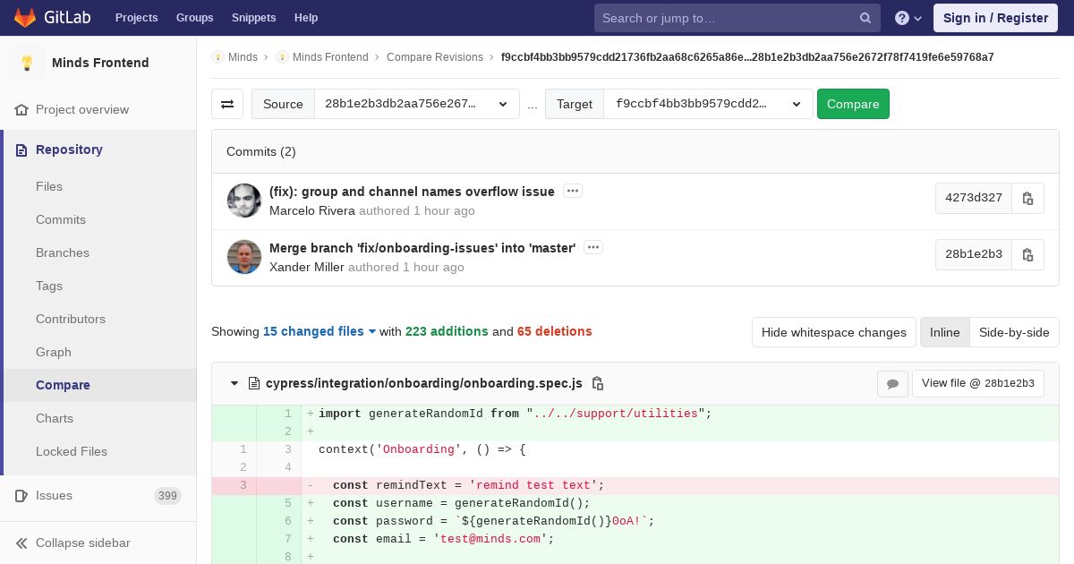Copy commit SHA for 4273d327
1074x564 pixels.
(1027, 199)
